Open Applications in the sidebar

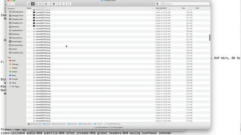16,30
